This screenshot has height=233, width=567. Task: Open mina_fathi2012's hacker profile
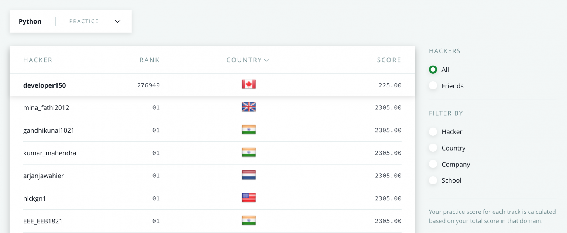coord(46,107)
